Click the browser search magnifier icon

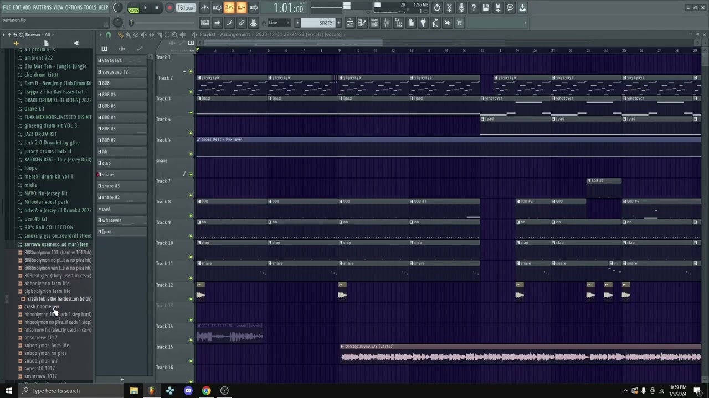click(x=21, y=35)
